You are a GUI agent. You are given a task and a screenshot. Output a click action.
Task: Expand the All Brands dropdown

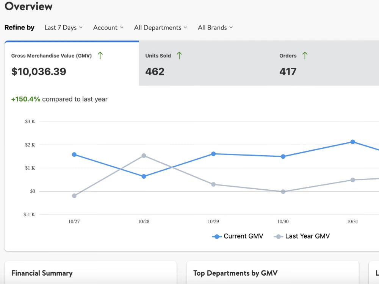215,28
